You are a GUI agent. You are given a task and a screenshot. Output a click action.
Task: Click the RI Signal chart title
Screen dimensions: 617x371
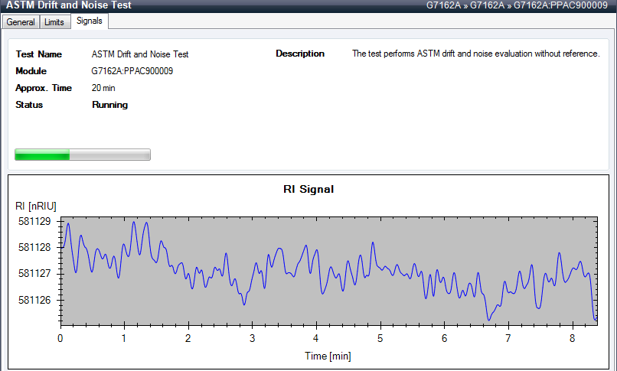click(x=308, y=189)
